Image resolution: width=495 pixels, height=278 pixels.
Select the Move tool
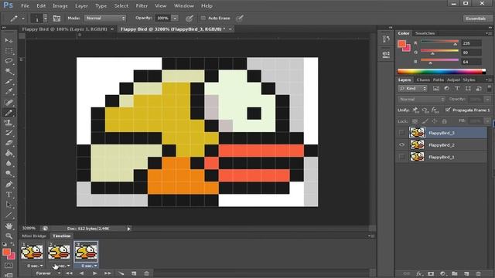tap(9, 40)
